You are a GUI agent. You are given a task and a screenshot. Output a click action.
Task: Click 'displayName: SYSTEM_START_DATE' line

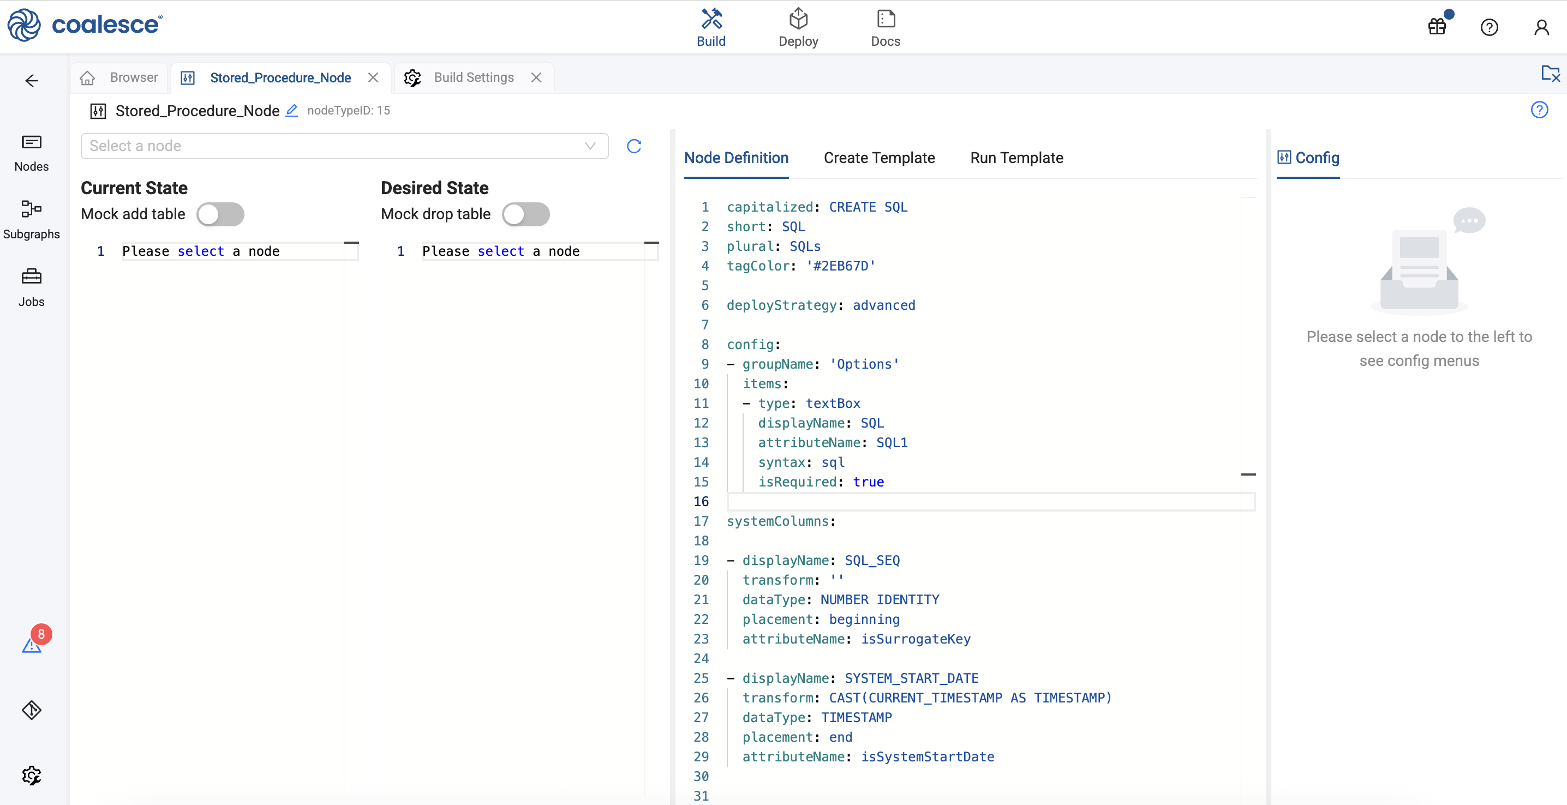pyautogui.click(x=860, y=678)
